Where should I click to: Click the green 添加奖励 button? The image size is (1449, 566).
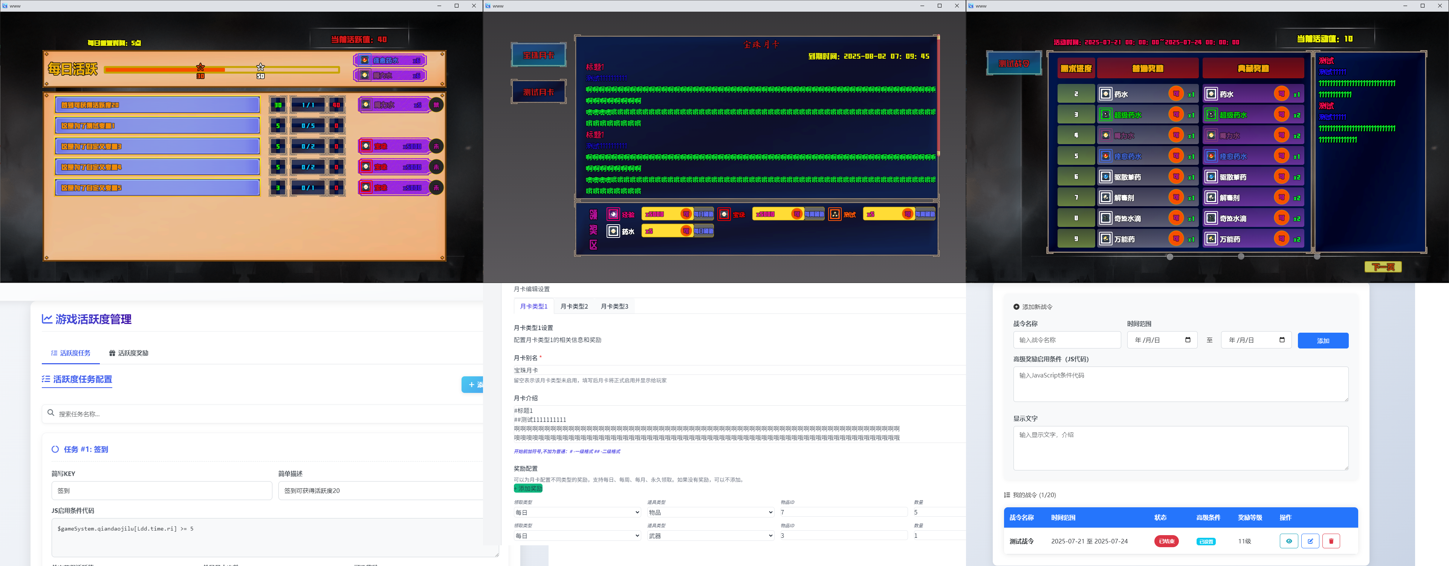pos(527,488)
